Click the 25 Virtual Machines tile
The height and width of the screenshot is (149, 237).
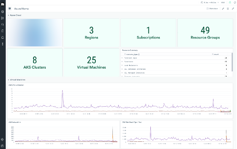(x=92, y=62)
